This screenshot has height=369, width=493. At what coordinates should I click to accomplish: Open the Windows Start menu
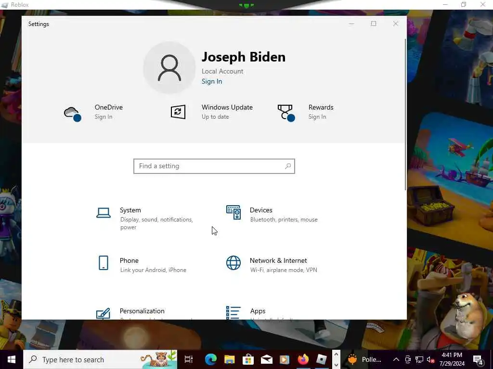tap(12, 359)
